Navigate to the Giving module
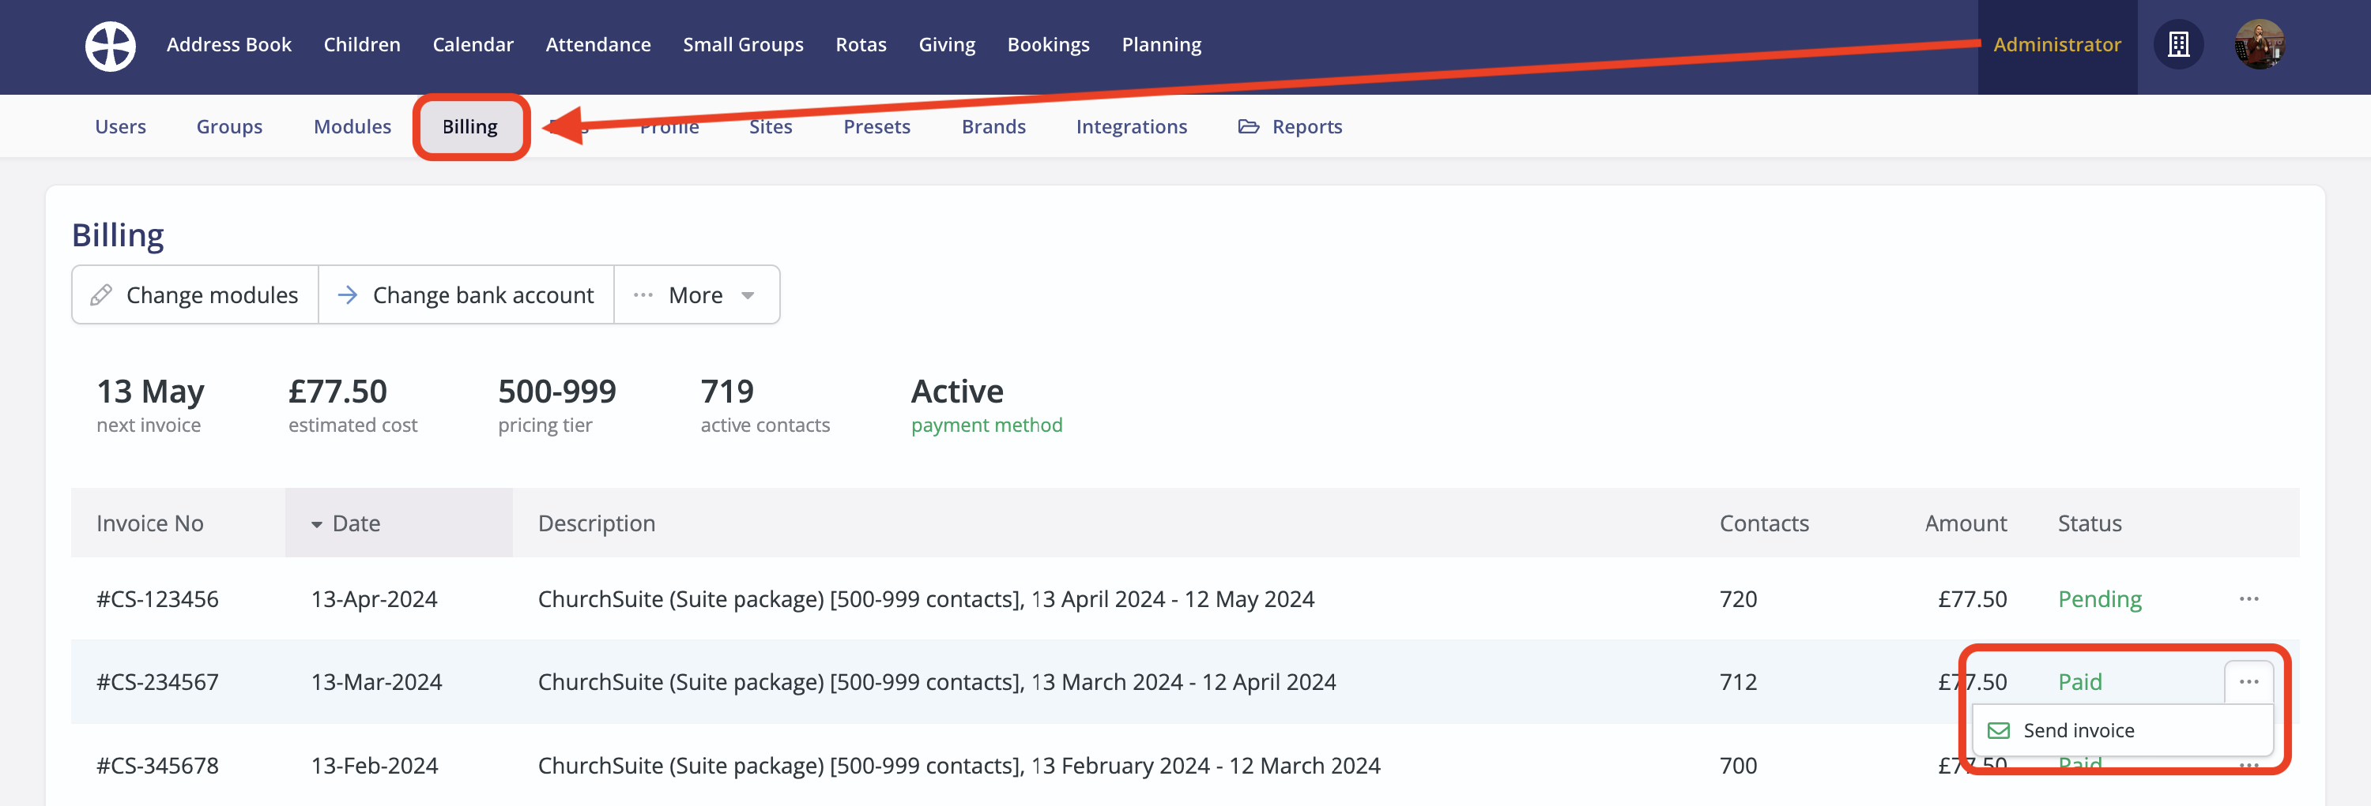 [946, 43]
